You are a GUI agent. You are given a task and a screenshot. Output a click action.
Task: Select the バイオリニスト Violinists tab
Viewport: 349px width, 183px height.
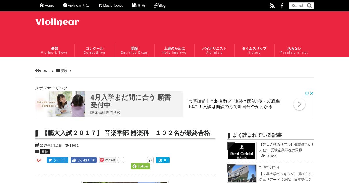[x=214, y=50]
